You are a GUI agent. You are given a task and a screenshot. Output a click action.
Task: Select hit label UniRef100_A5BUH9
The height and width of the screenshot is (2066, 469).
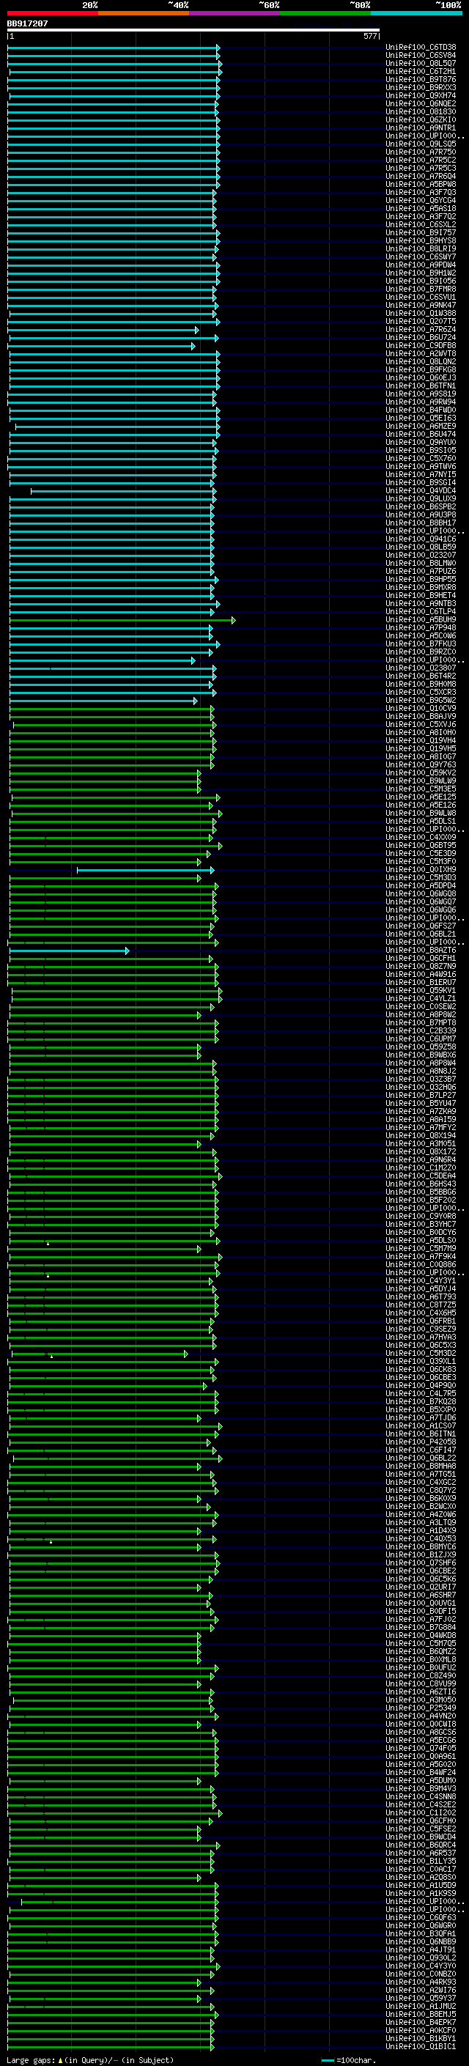pyautogui.click(x=421, y=619)
